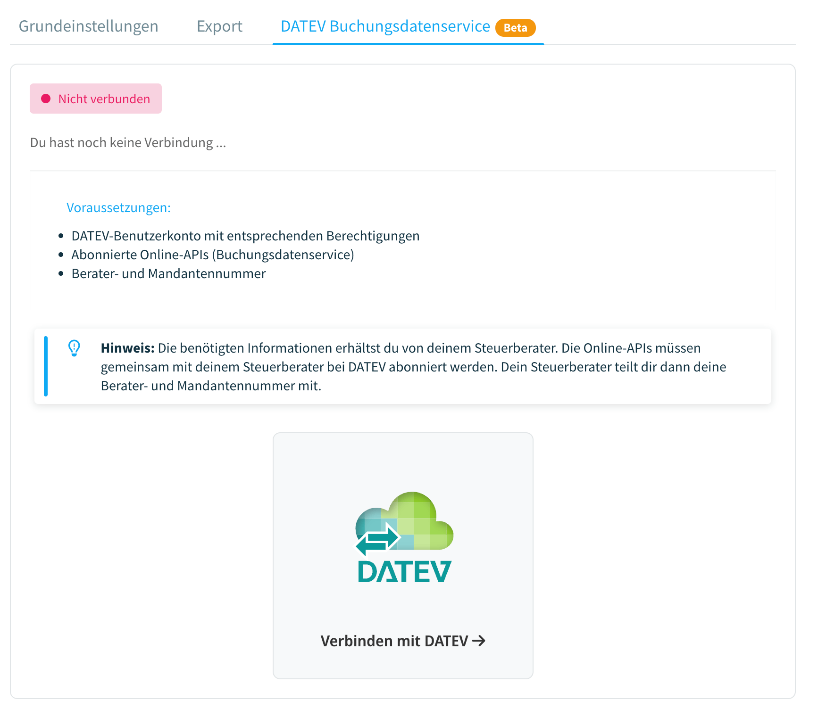This screenshot has width=818, height=709.
Task: Click the Hinweis info box
Action: pyautogui.click(x=406, y=366)
